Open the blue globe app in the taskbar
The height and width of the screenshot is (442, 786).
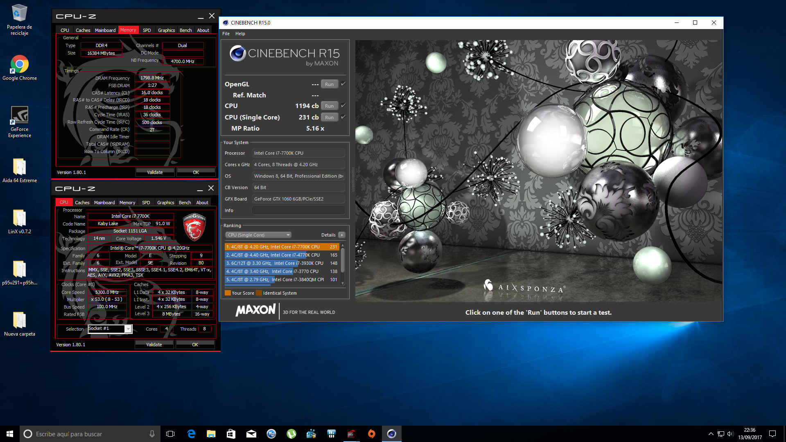coord(271,434)
